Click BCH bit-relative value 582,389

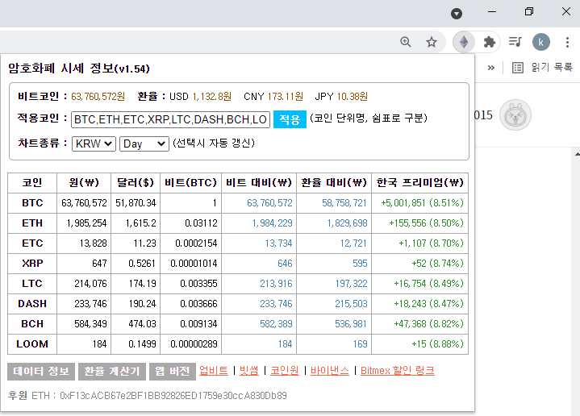[x=276, y=324]
